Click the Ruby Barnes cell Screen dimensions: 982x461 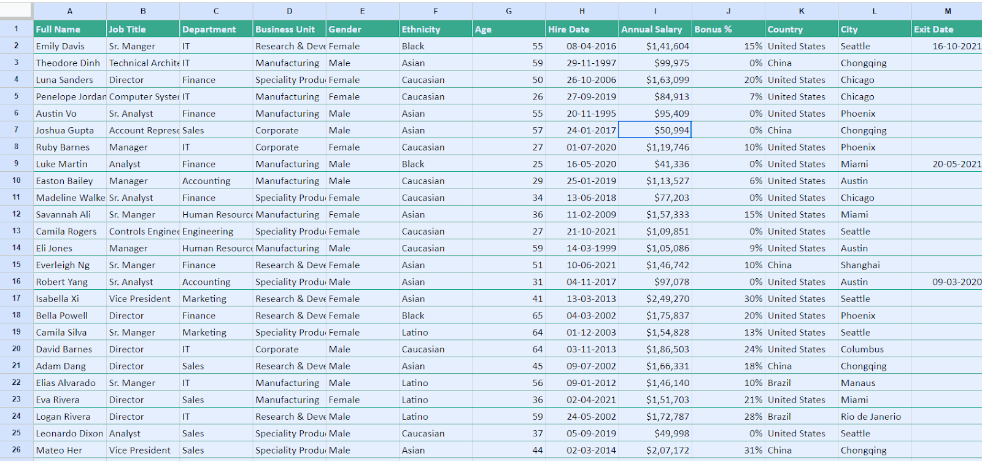pos(70,147)
